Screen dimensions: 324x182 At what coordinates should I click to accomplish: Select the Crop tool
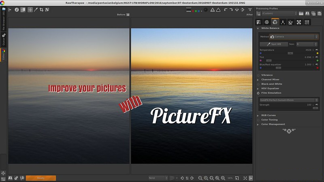coord(41,10)
